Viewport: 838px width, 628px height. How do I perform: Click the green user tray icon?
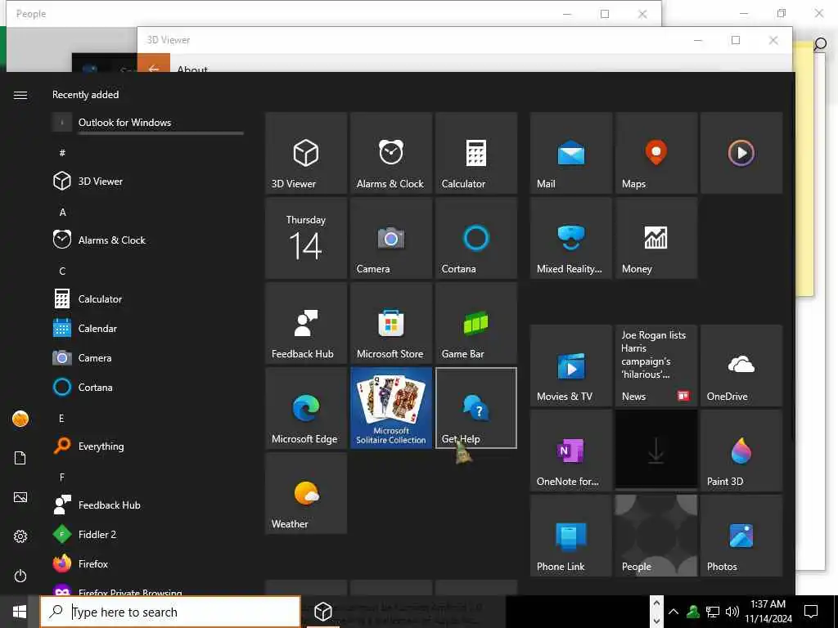click(x=693, y=612)
